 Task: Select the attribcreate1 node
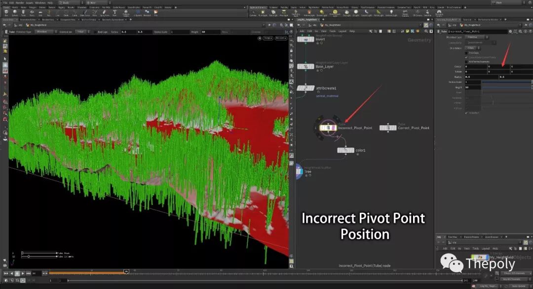coord(305,88)
